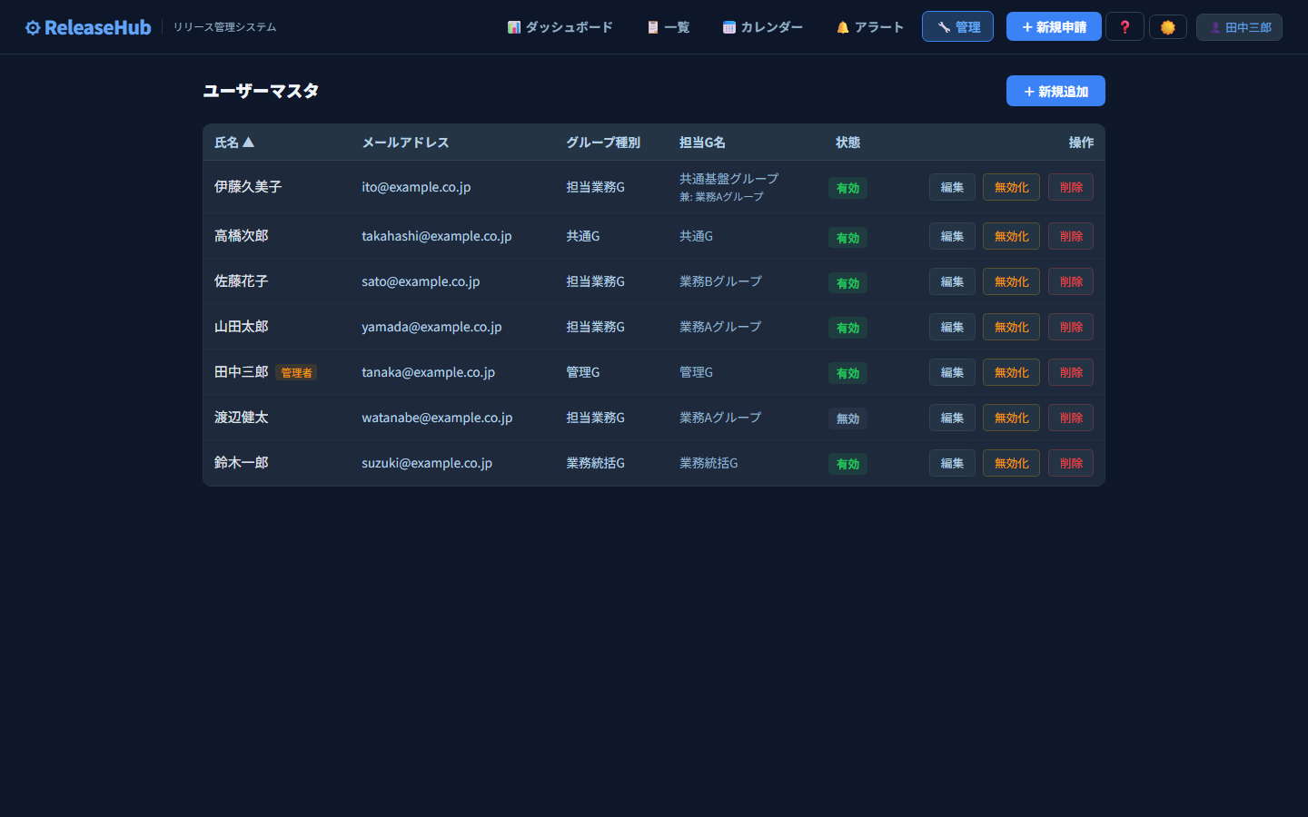This screenshot has height=817, width=1308.
Task: Select email ito@example.co.jp
Action: [x=416, y=187]
